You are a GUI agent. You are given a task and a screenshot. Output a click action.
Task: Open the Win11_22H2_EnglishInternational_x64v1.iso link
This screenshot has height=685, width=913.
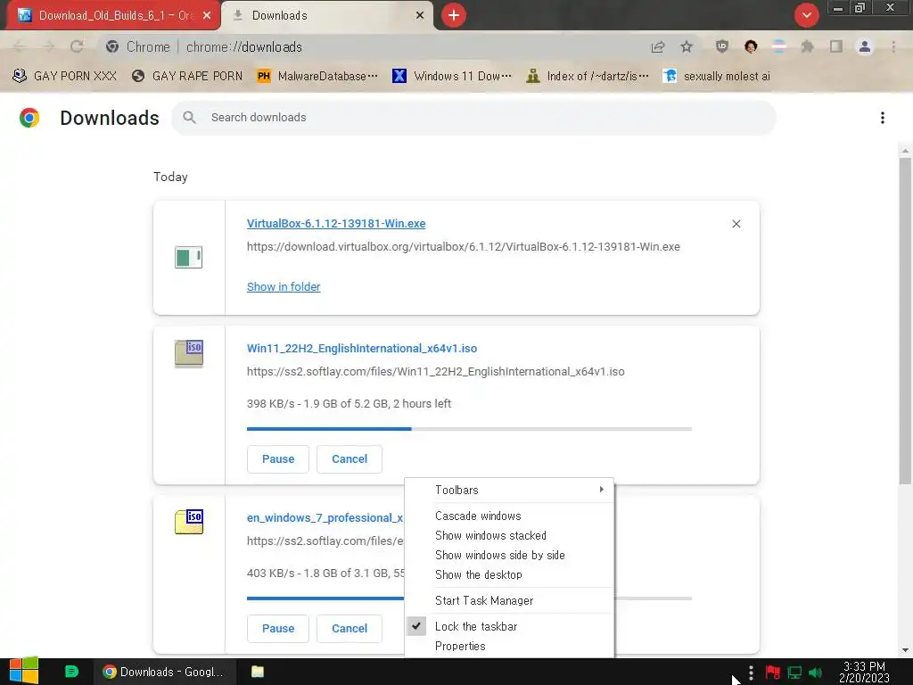[x=362, y=349]
